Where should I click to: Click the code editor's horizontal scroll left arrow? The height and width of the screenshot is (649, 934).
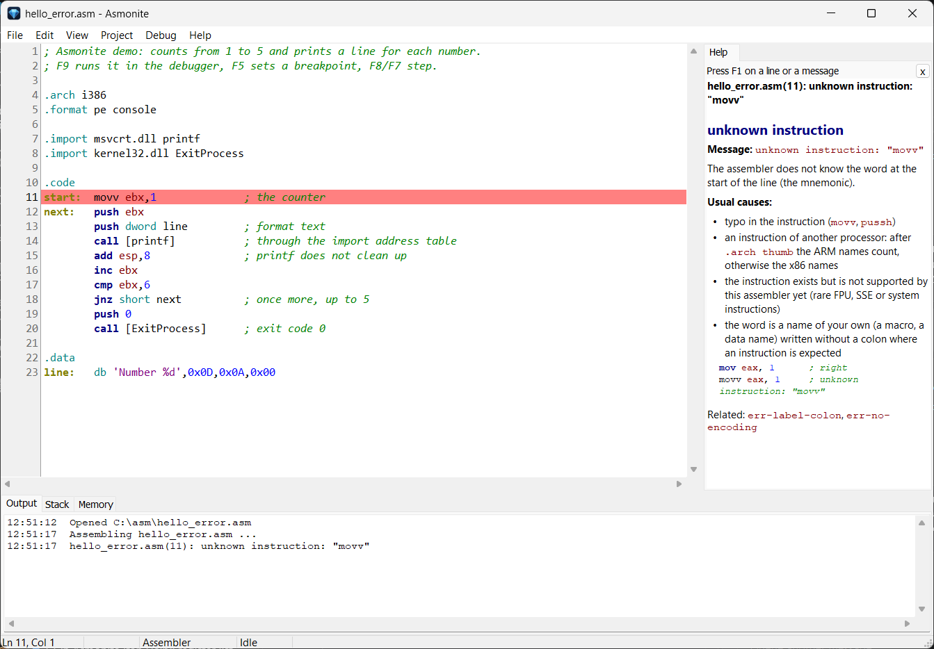pos(7,484)
